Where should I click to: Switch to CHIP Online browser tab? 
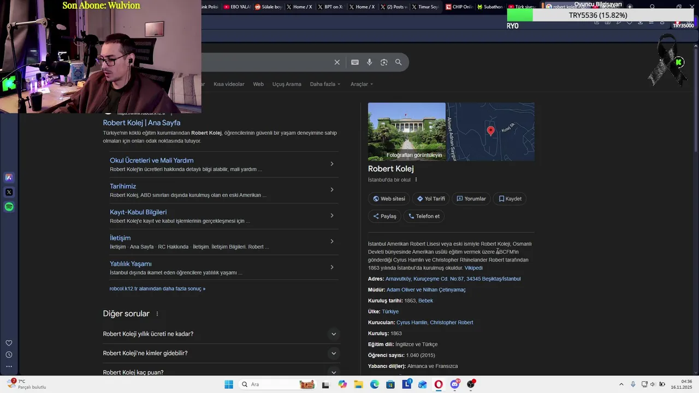[x=459, y=7]
